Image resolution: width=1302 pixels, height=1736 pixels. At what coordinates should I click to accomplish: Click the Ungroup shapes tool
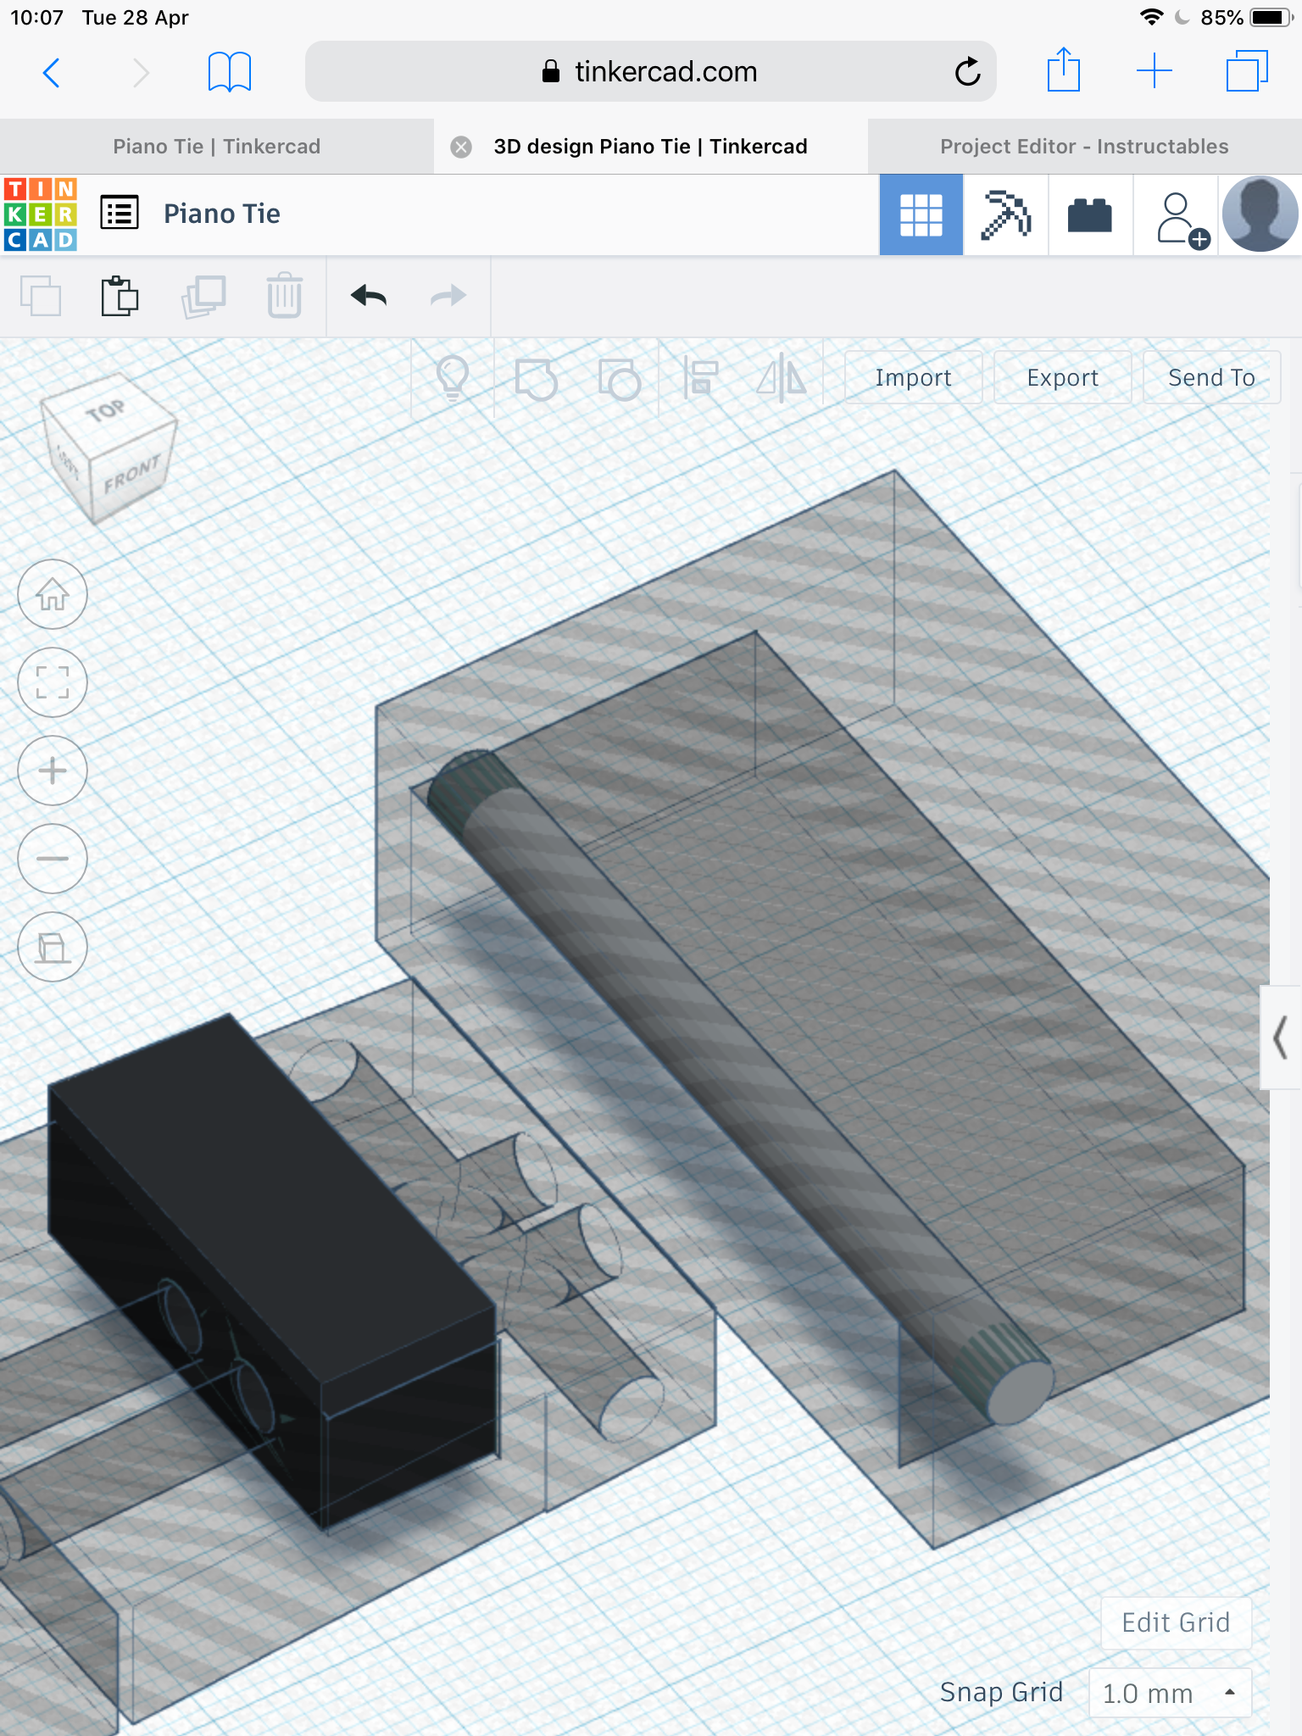click(620, 379)
